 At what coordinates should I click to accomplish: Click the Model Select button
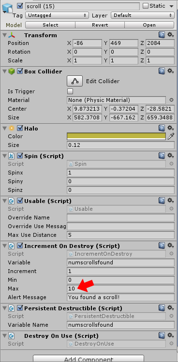50,25
